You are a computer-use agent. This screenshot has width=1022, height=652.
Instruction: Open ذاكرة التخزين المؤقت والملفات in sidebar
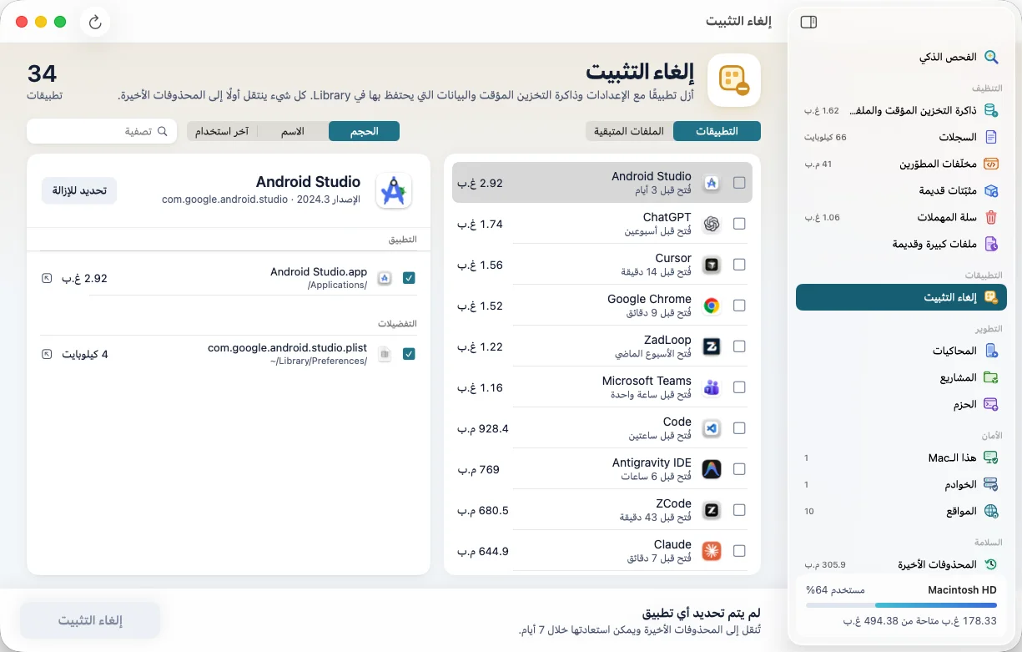(901, 110)
